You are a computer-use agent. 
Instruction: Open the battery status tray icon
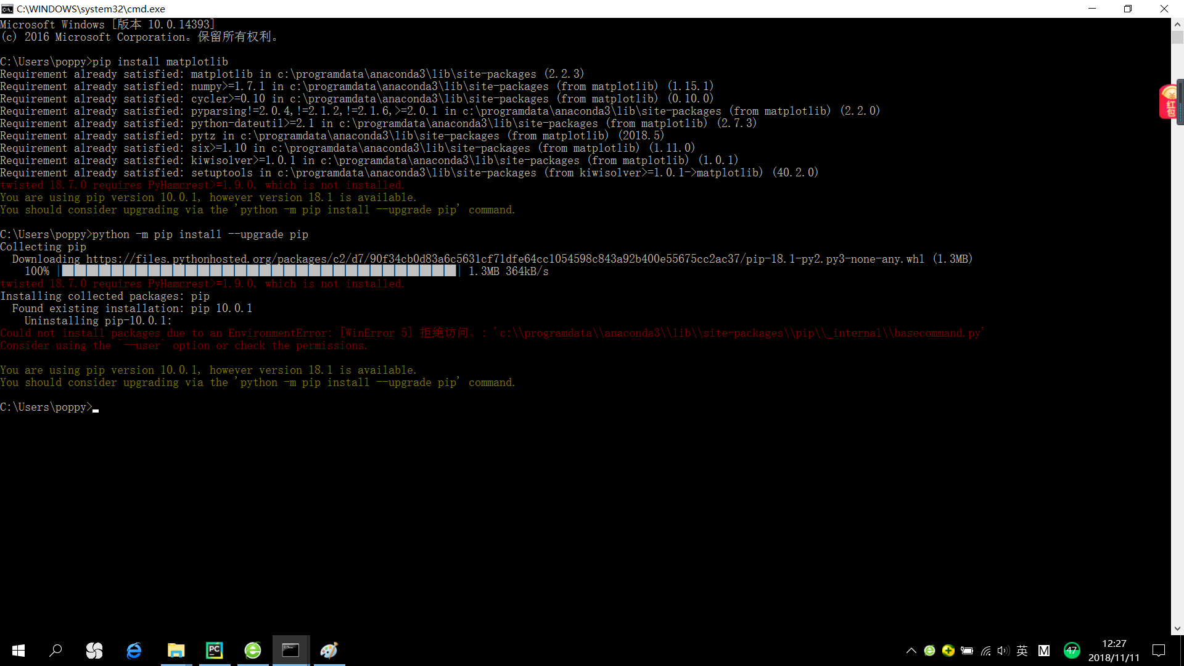[967, 651]
